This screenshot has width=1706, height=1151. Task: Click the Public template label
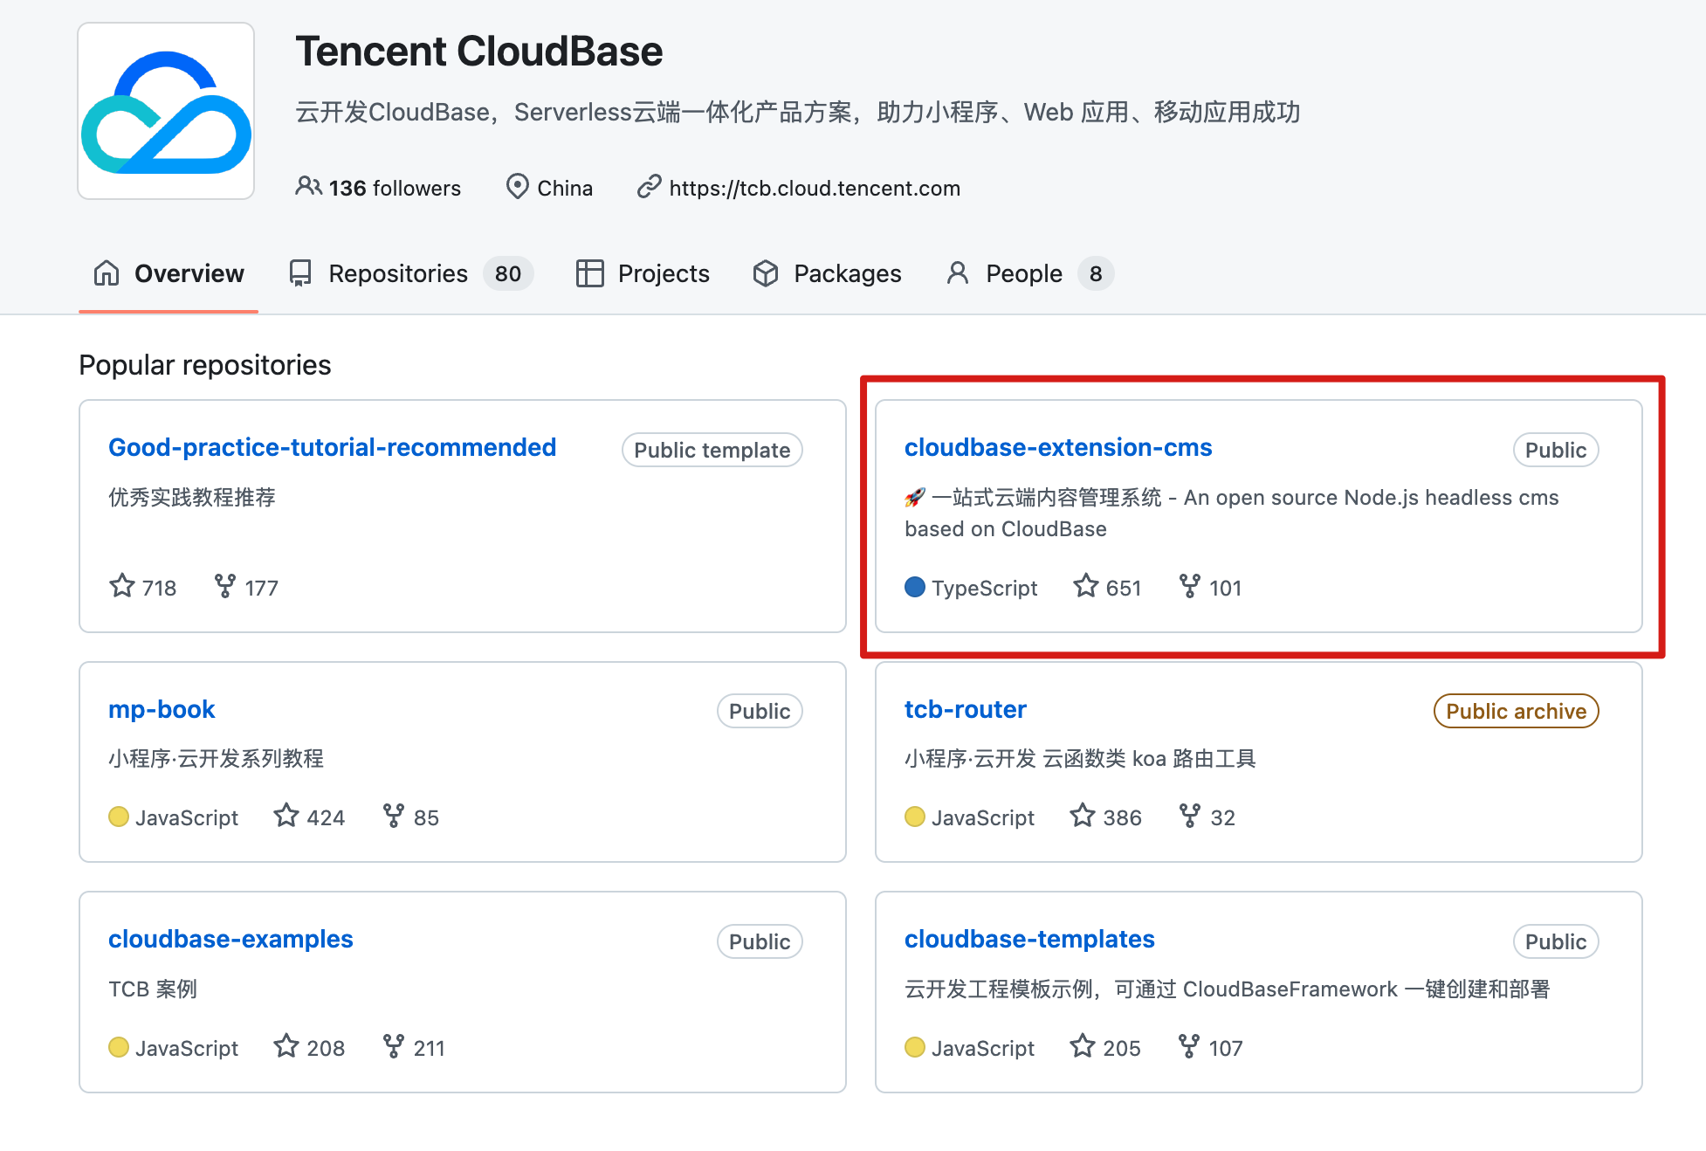[712, 450]
